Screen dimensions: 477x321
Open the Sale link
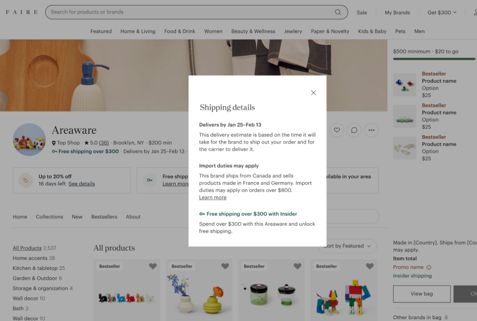point(361,13)
